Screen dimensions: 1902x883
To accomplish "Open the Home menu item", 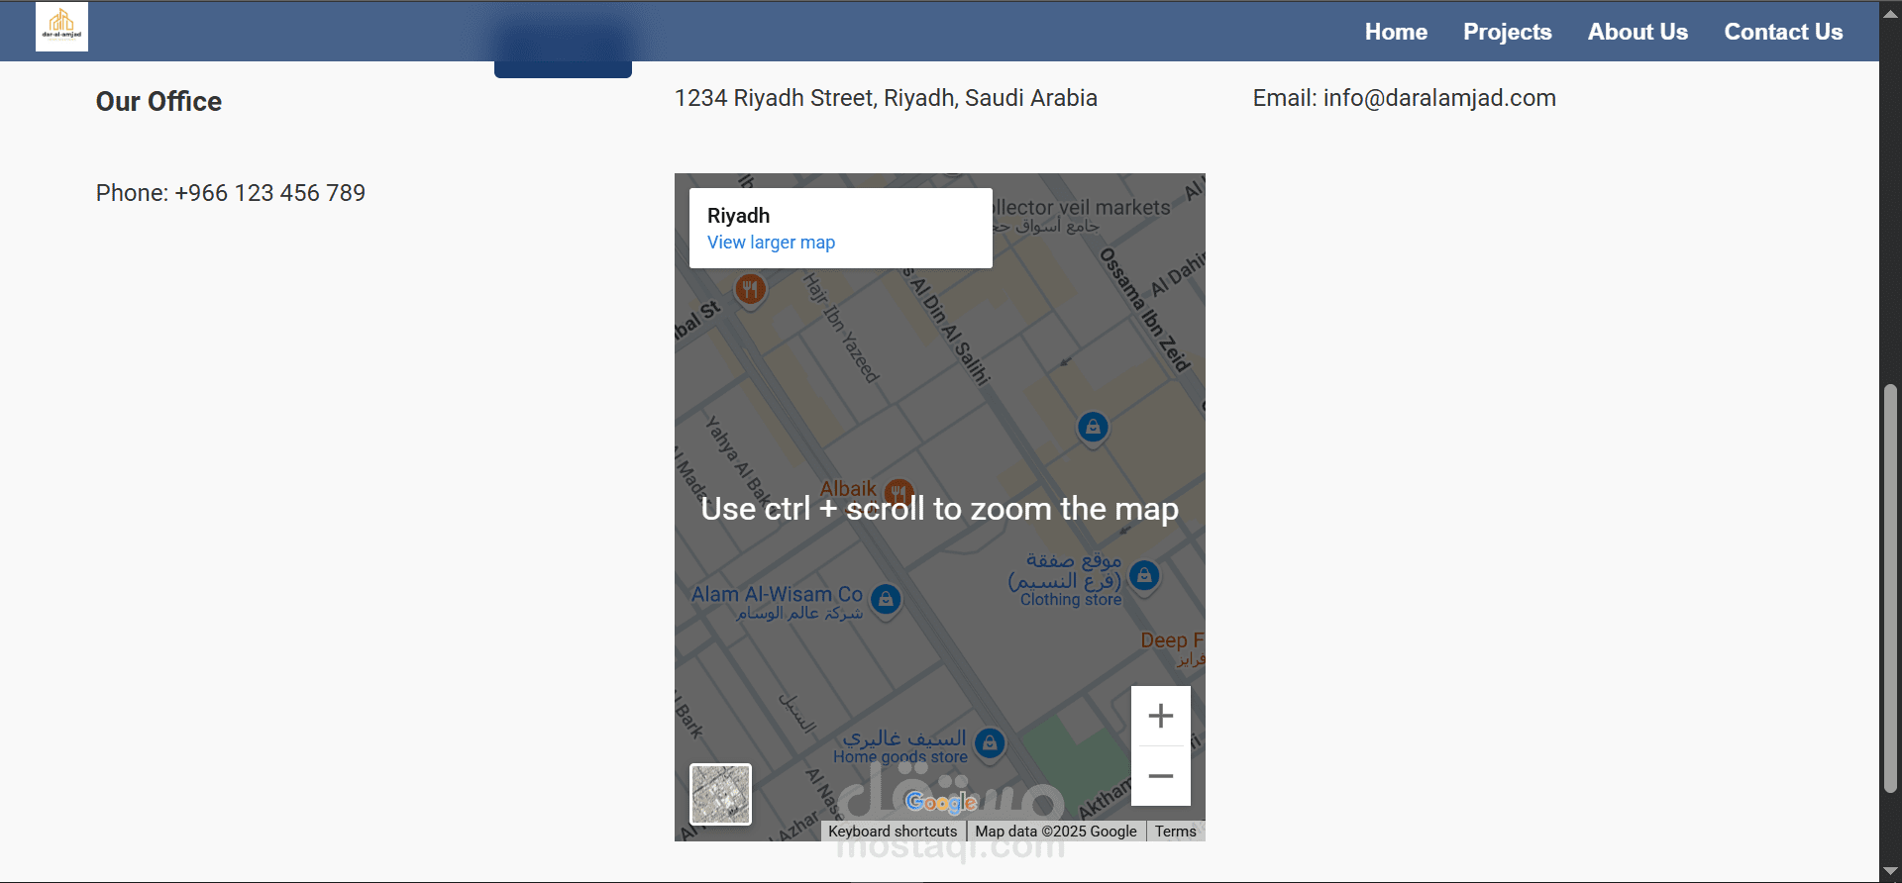I will [1396, 32].
